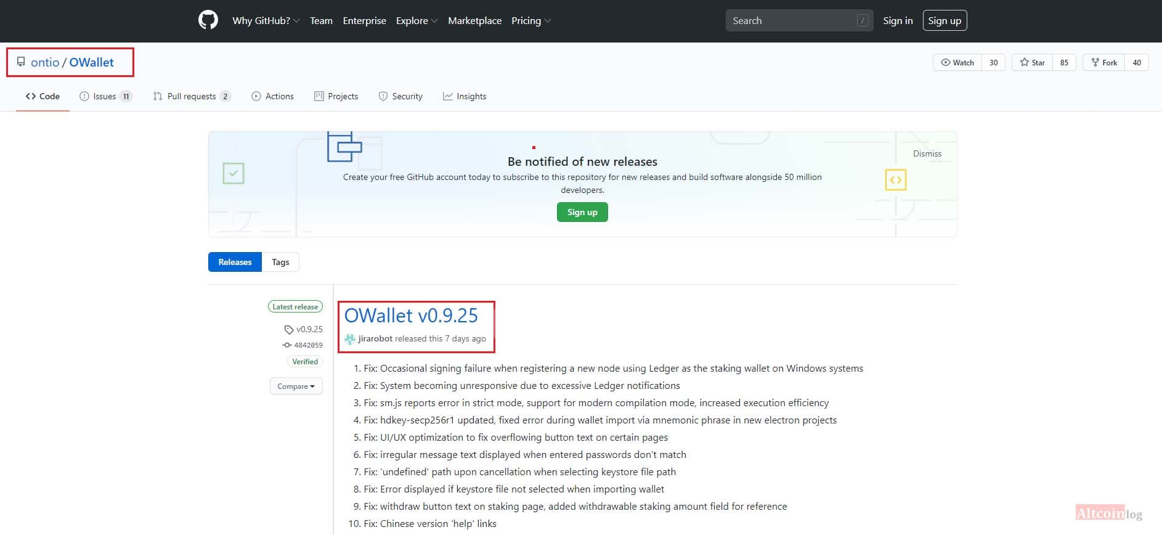Open the v0.9.25 tag link
This screenshot has height=535, width=1162.
click(303, 329)
